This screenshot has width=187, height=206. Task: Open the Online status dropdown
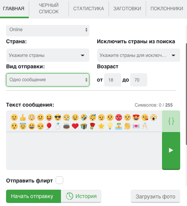pyautogui.click(x=48, y=30)
